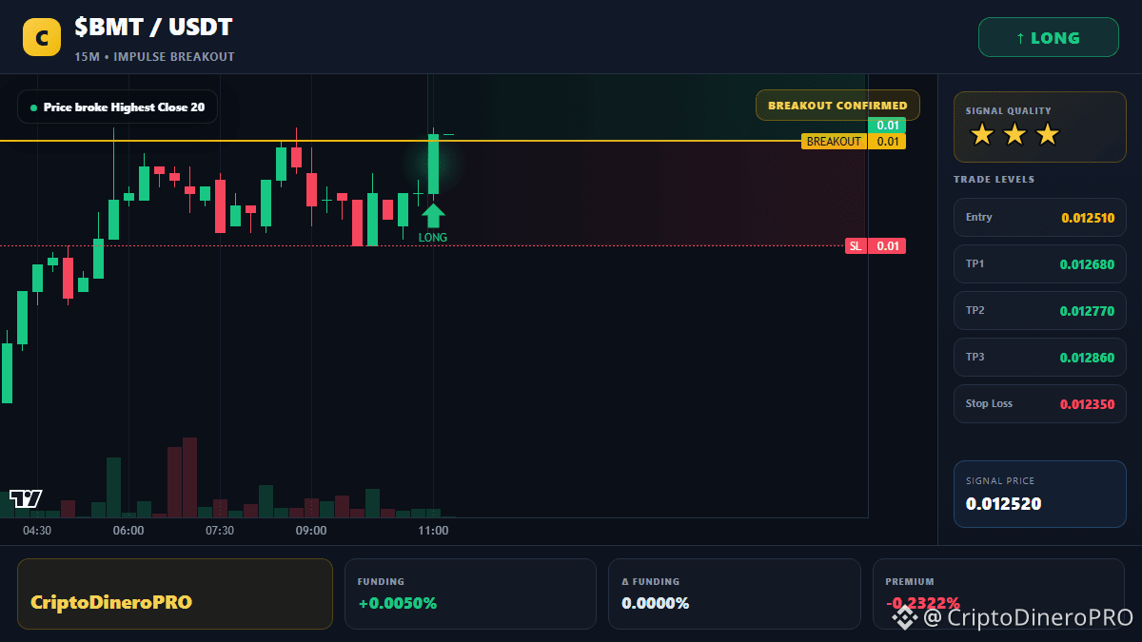Click the 15M Impulse Breakout subtitle
This screenshot has width=1142, height=642.
point(154,57)
